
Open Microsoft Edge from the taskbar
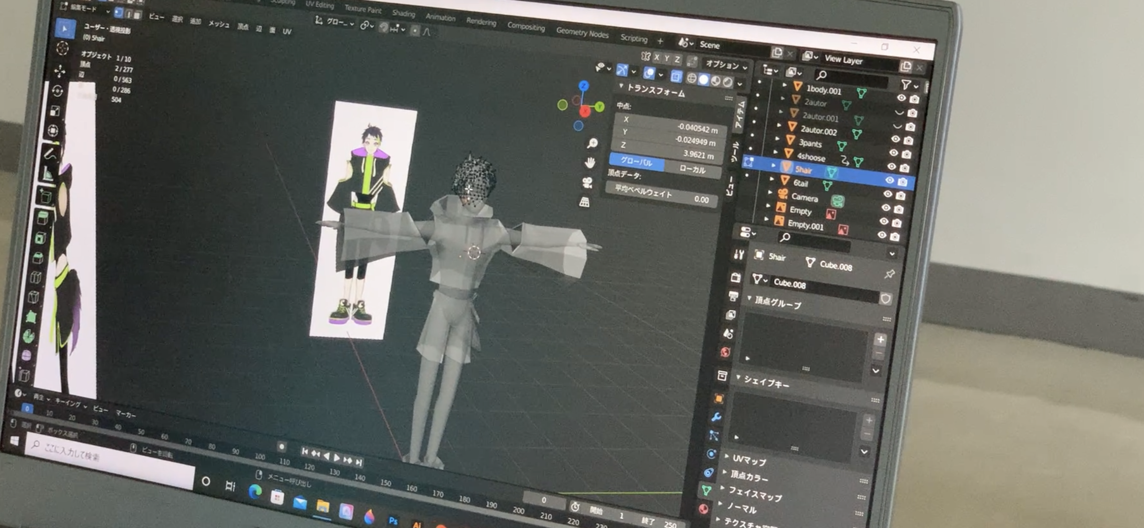[x=255, y=491]
